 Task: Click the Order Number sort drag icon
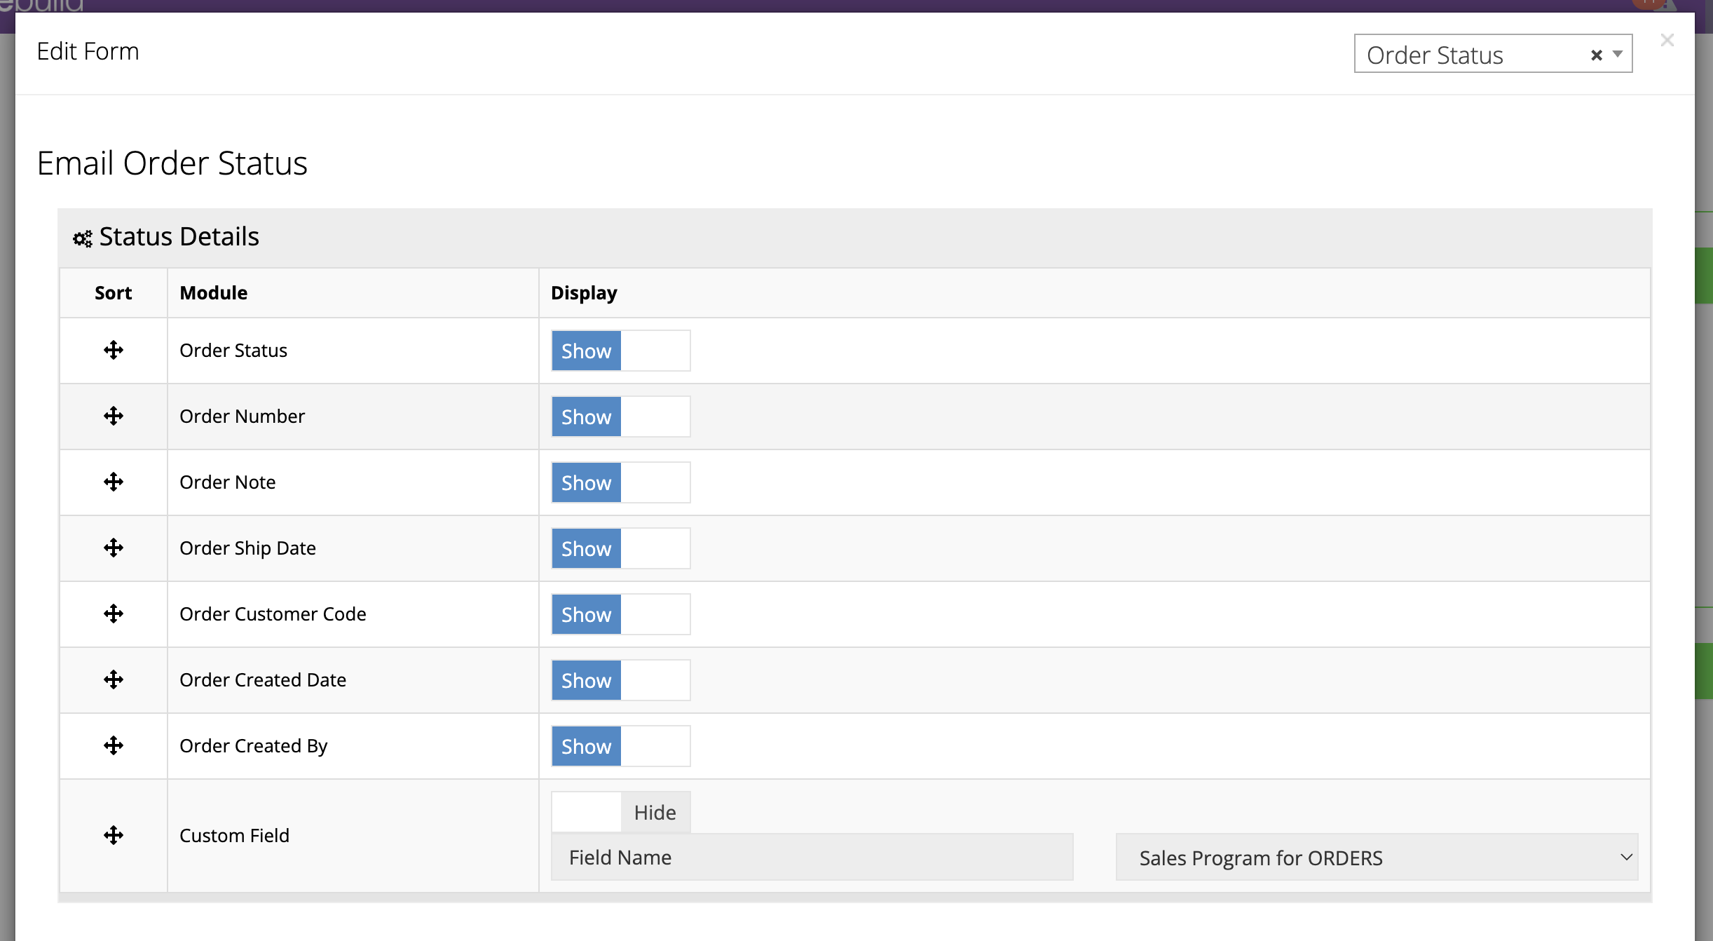(x=114, y=416)
